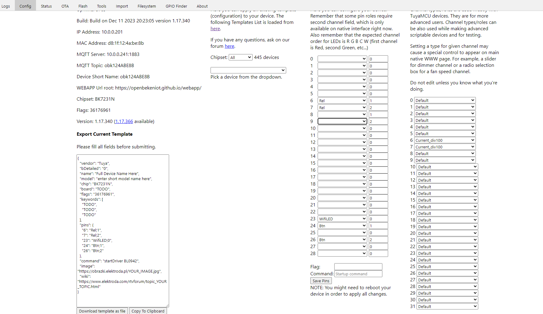Click the Chipset: BK7231N text
The width and height of the screenshot is (543, 314).
coord(96,99)
